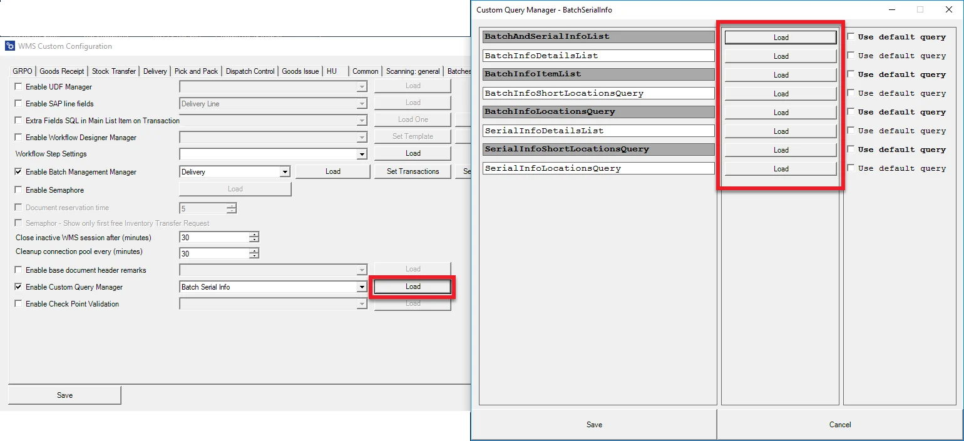Screen dimensions: 964x441
Task: Enable Check Point Validation
Action: 18,303
